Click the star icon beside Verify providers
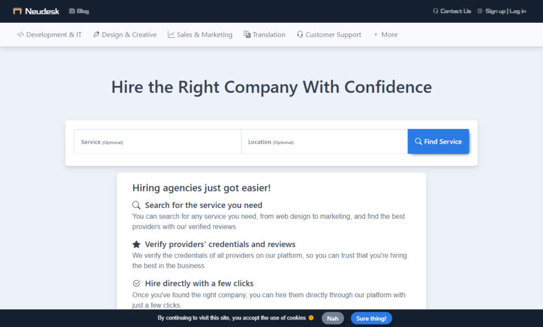 [136, 244]
